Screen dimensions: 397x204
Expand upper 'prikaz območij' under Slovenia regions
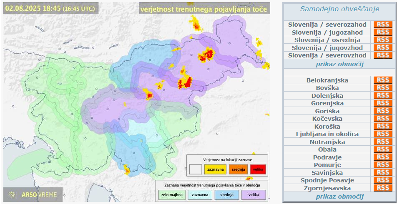coord(339,64)
